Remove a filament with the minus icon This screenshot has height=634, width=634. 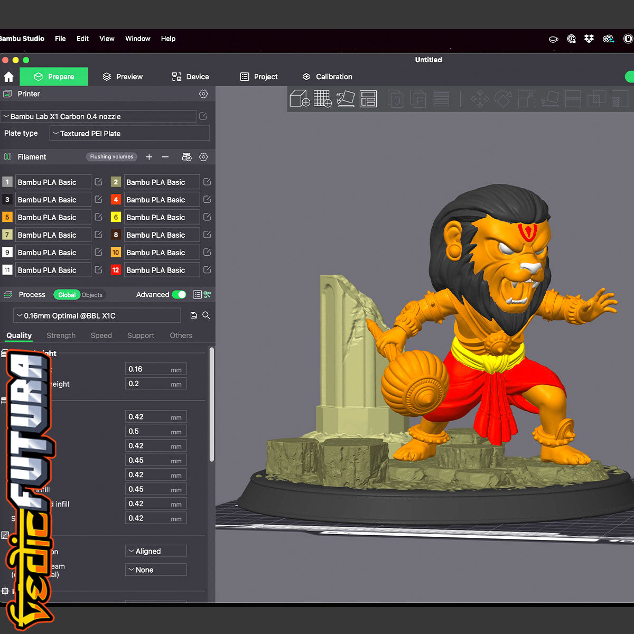(x=165, y=157)
